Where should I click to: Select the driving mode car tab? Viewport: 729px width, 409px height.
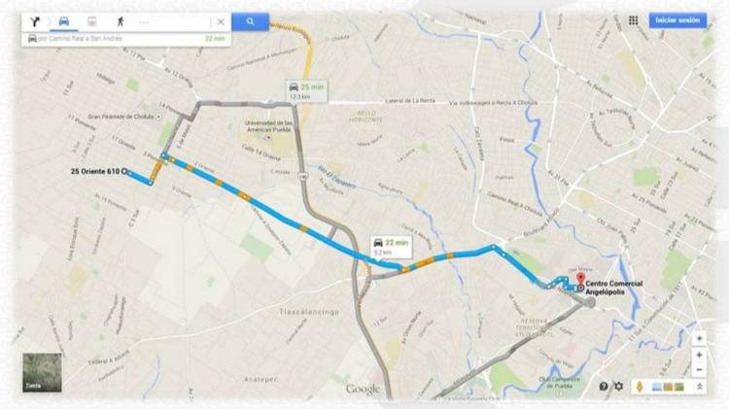pyautogui.click(x=64, y=21)
